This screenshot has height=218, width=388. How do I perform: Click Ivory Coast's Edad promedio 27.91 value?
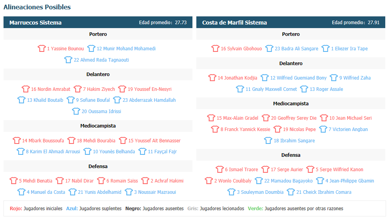pos(374,23)
